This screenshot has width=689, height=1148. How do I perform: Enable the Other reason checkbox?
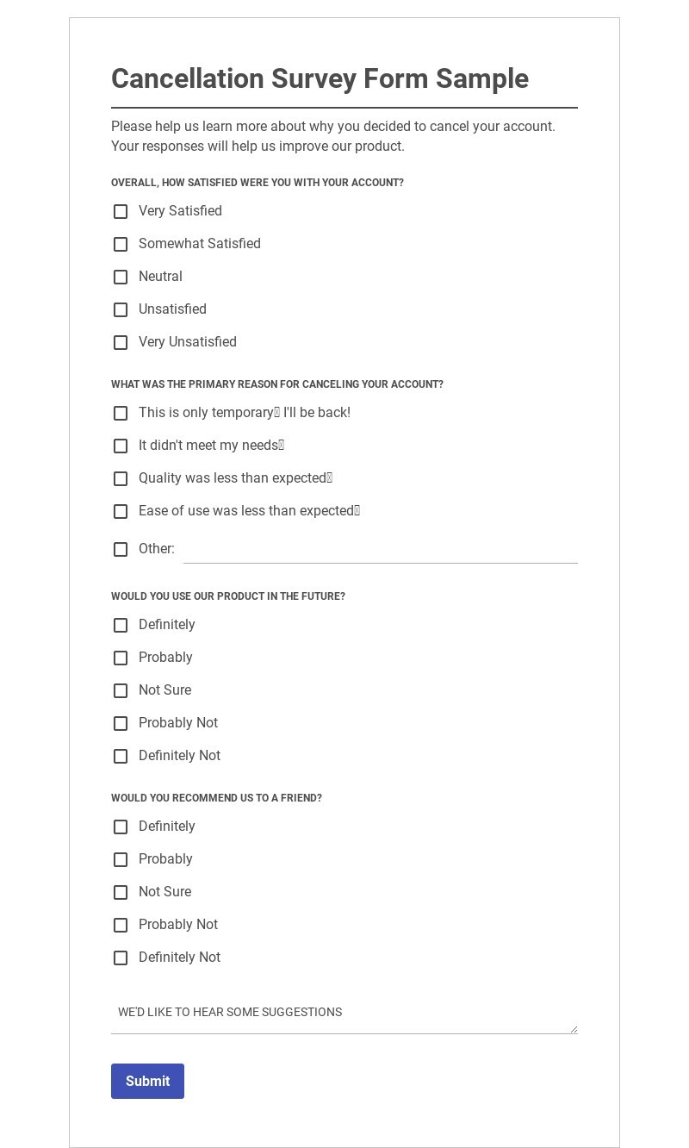121,550
